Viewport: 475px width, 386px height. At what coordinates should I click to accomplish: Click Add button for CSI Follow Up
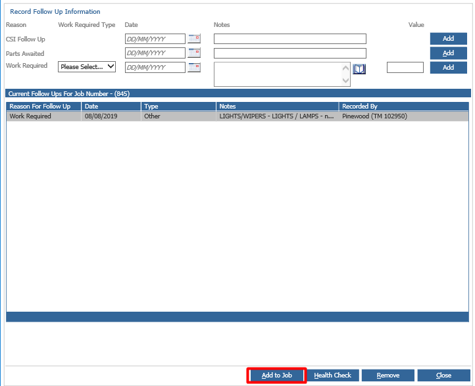[448, 39]
